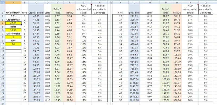Click the MaxDD header in column F

coord(69,12)
